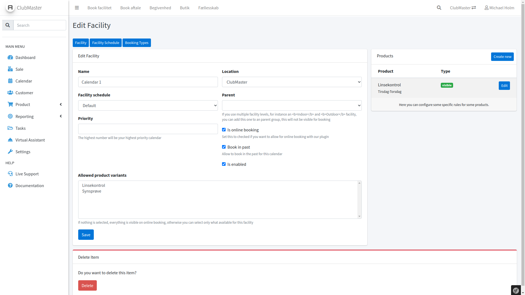Open the Booking Types tab
This screenshot has height=295, width=525.
pos(136,43)
